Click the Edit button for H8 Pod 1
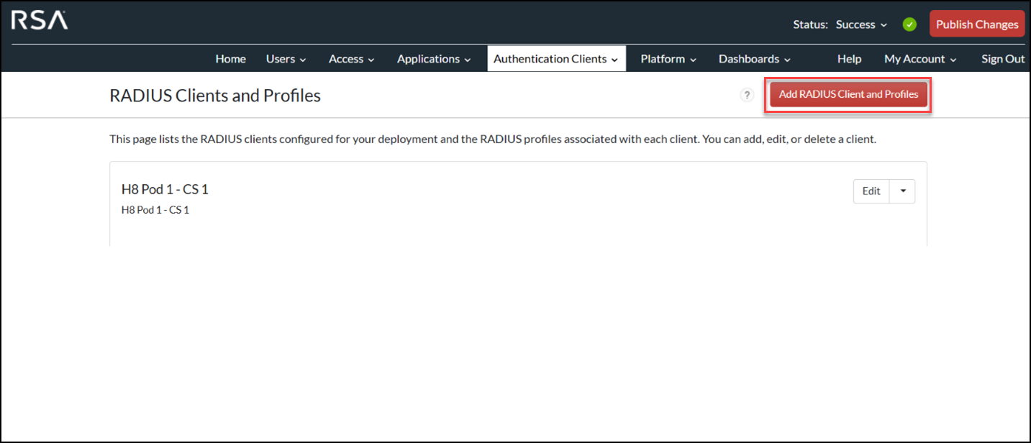The image size is (1031, 443). pyautogui.click(x=871, y=191)
